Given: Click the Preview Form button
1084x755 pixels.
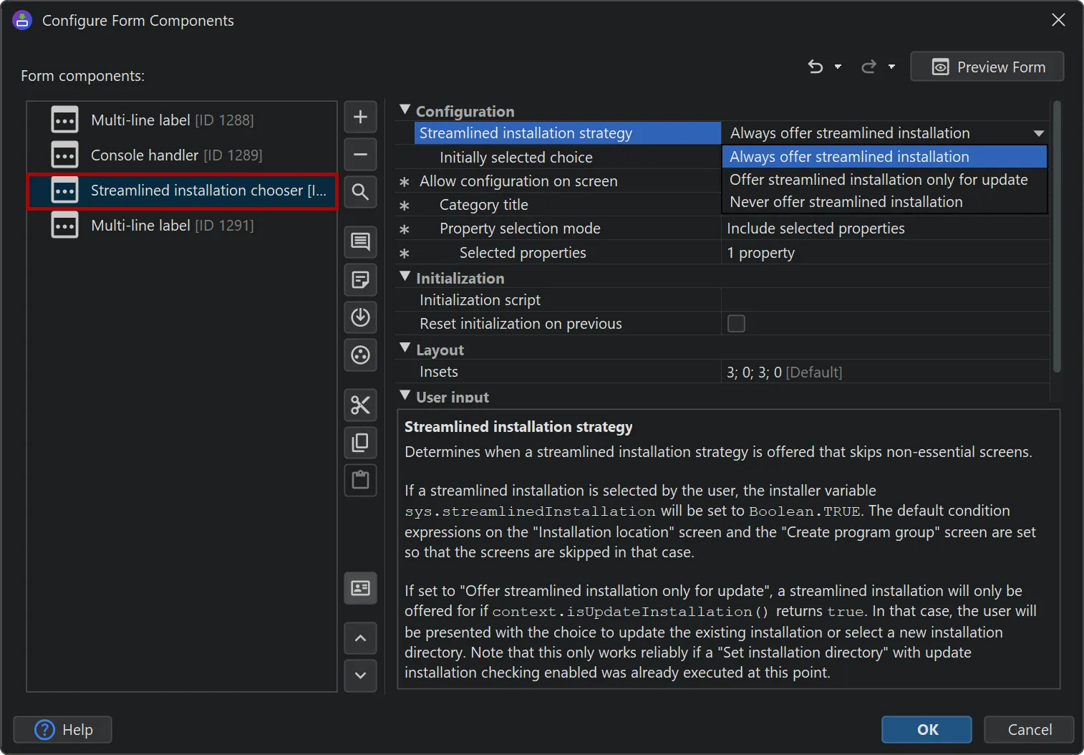Looking at the screenshot, I should [x=987, y=67].
